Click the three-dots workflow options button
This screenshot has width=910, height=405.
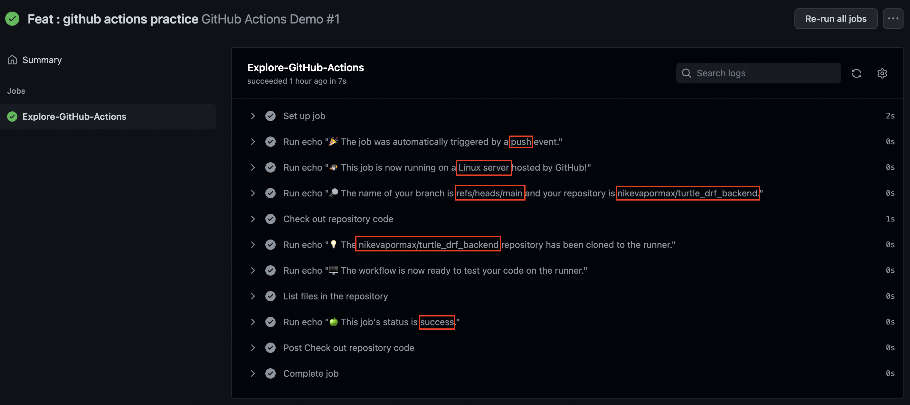pos(893,19)
